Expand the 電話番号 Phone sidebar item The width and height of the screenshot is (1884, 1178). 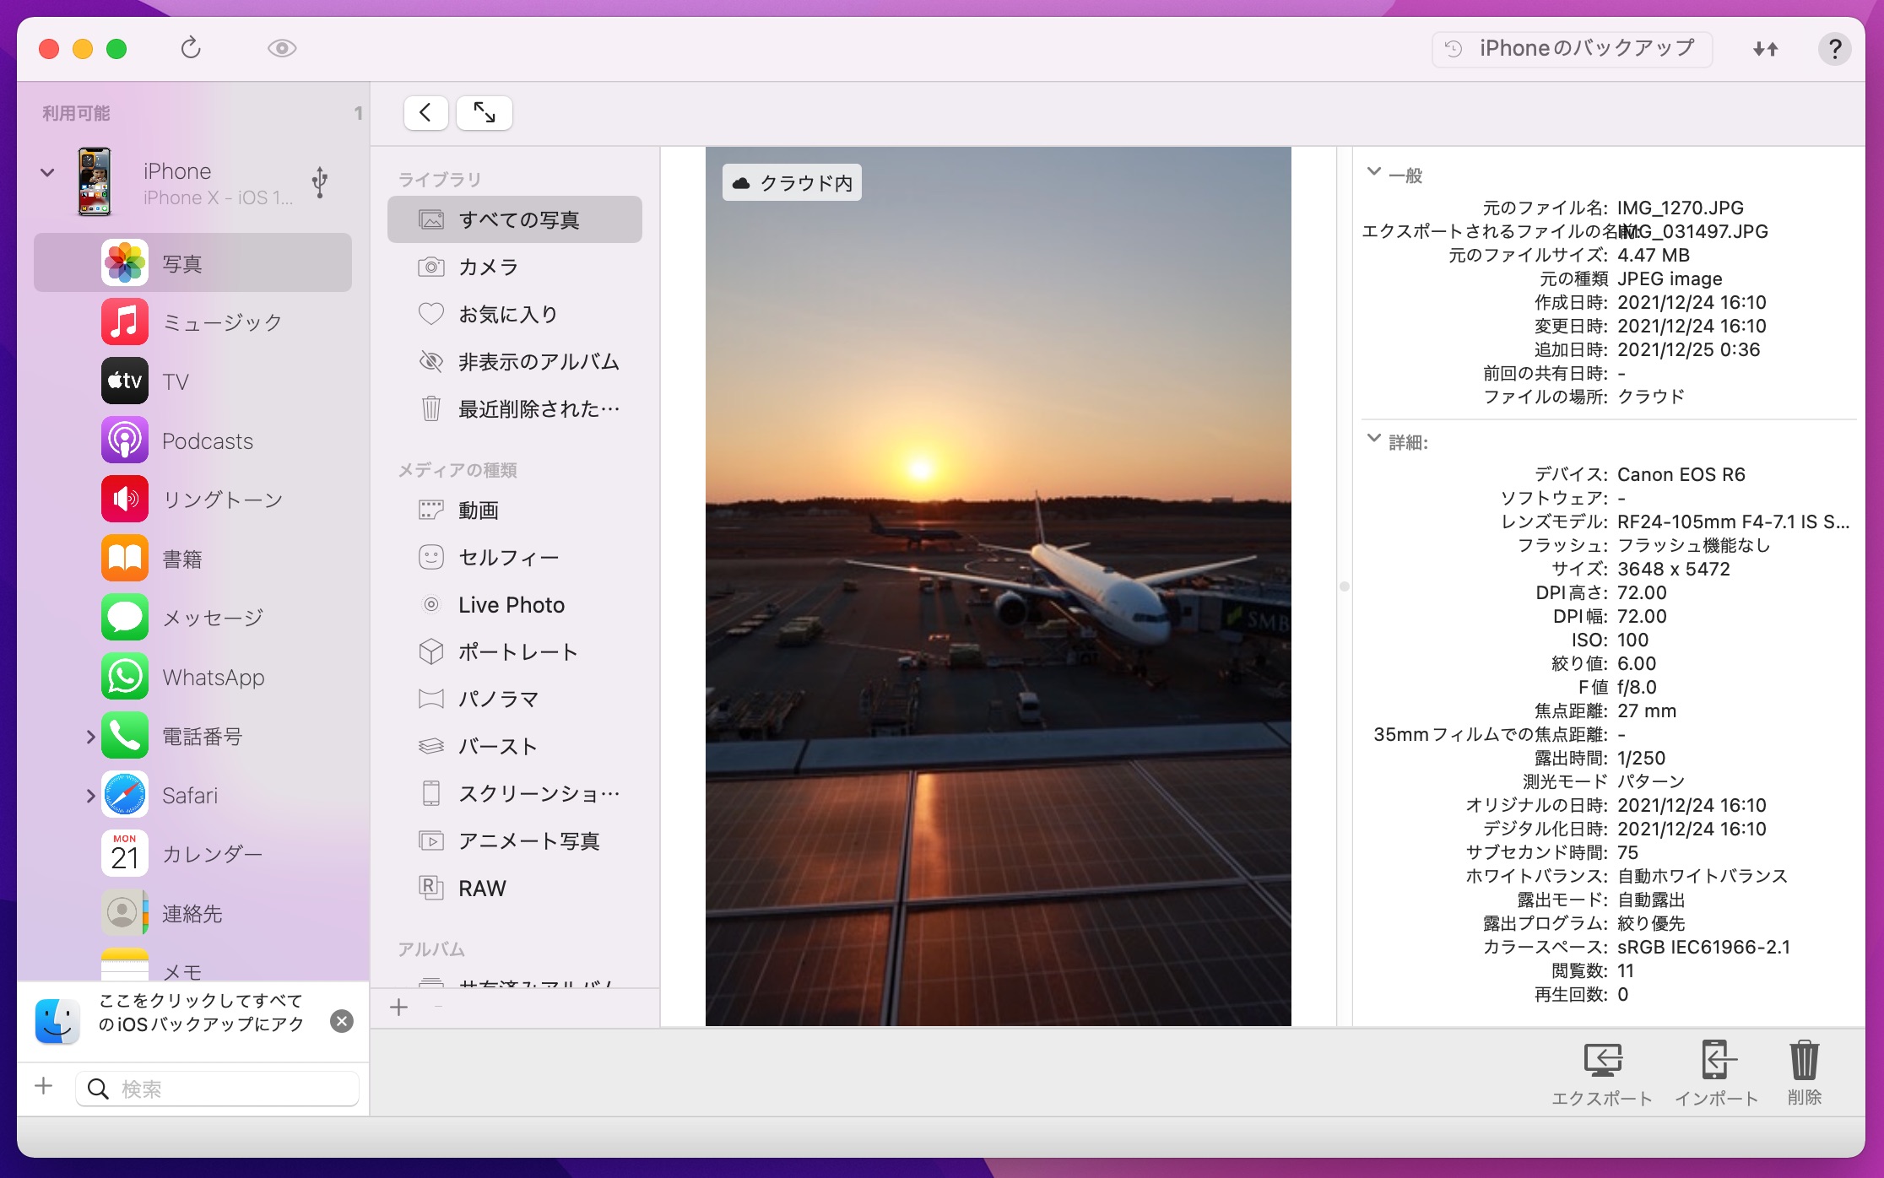pos(90,737)
